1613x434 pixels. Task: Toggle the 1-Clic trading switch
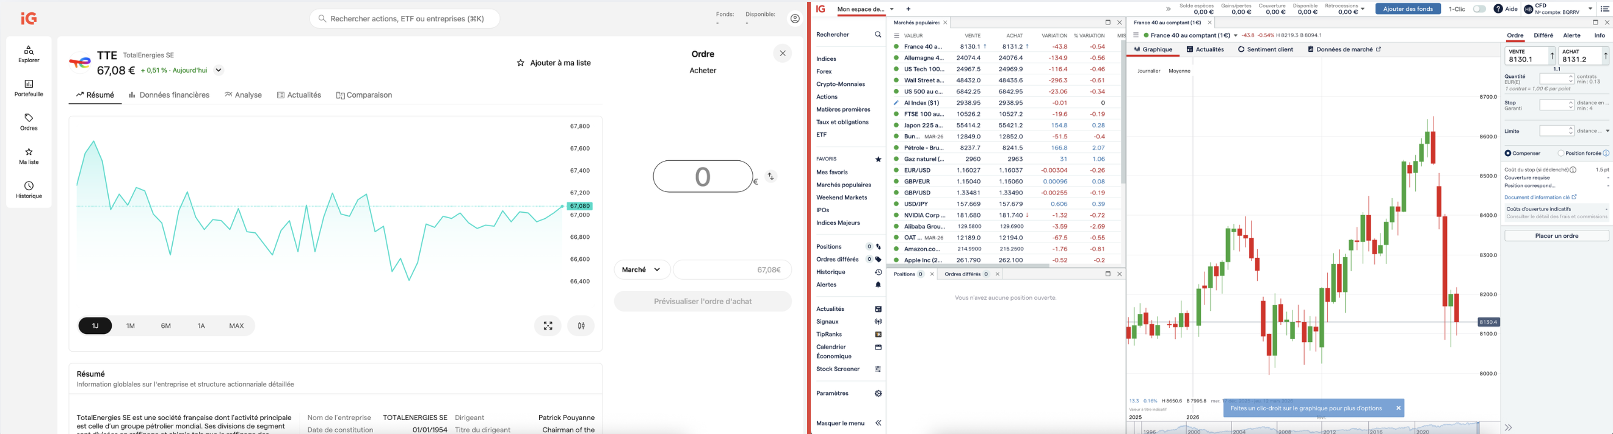pos(1479,9)
